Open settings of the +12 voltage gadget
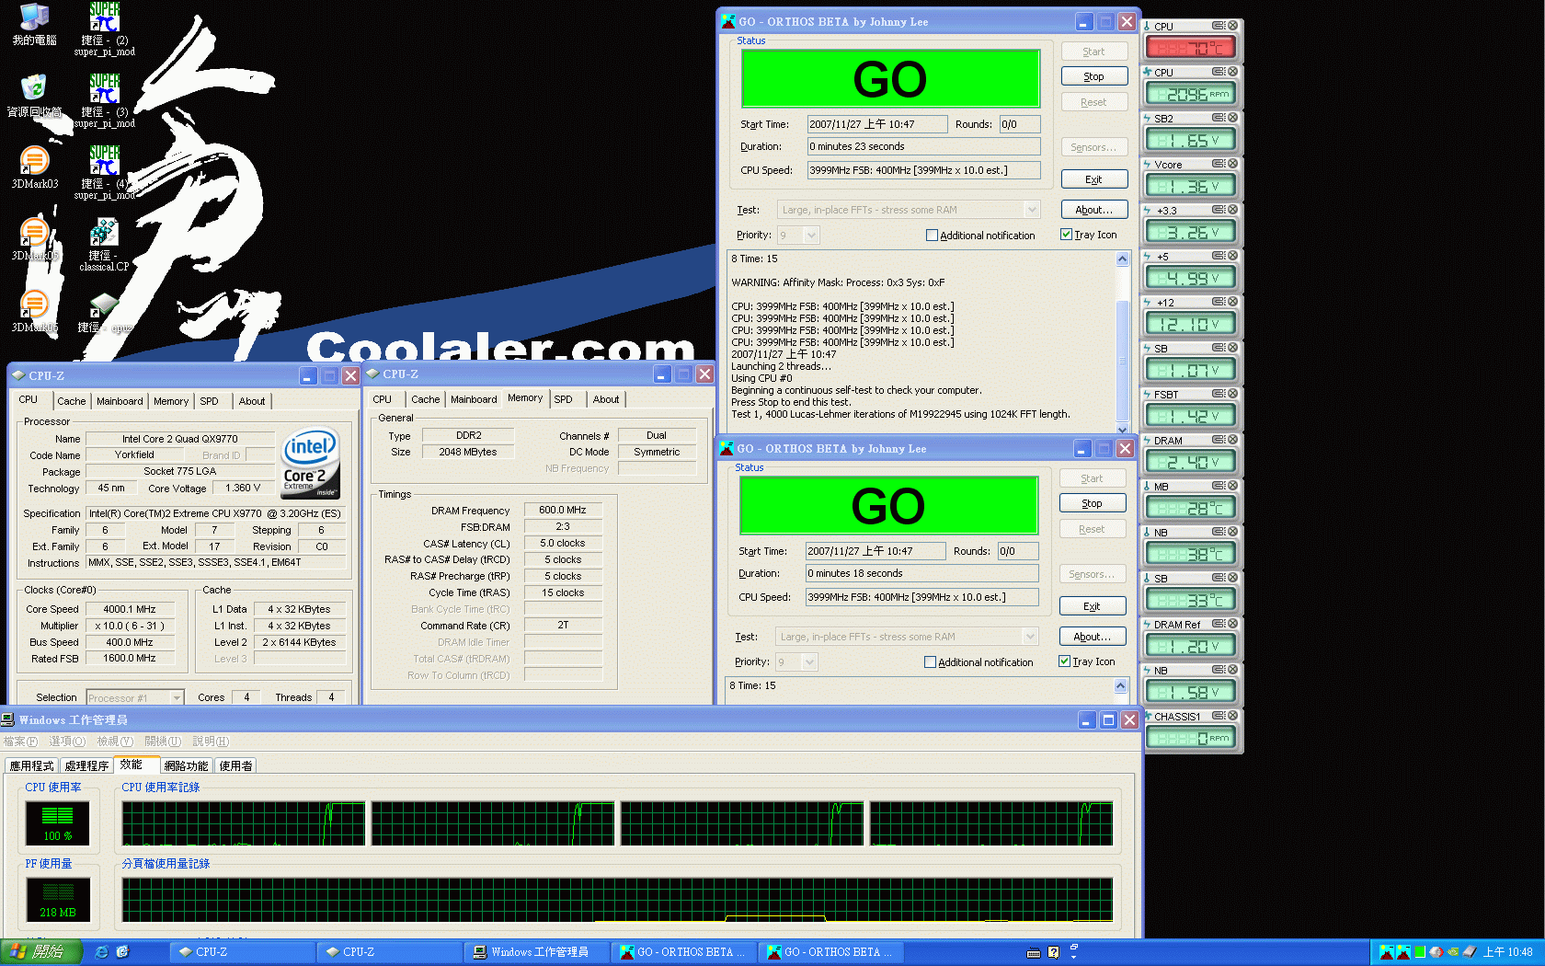The height and width of the screenshot is (966, 1545). coord(1218,302)
